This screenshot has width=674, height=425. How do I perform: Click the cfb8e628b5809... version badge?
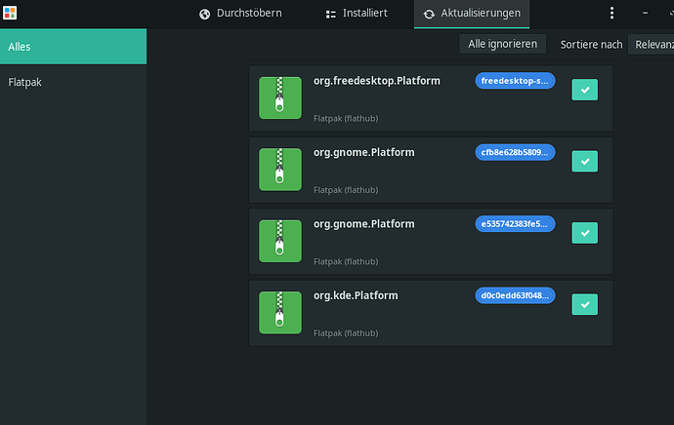515,152
